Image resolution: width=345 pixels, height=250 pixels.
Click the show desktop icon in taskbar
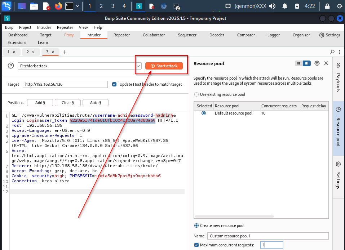pyautogui.click(x=22, y=6)
